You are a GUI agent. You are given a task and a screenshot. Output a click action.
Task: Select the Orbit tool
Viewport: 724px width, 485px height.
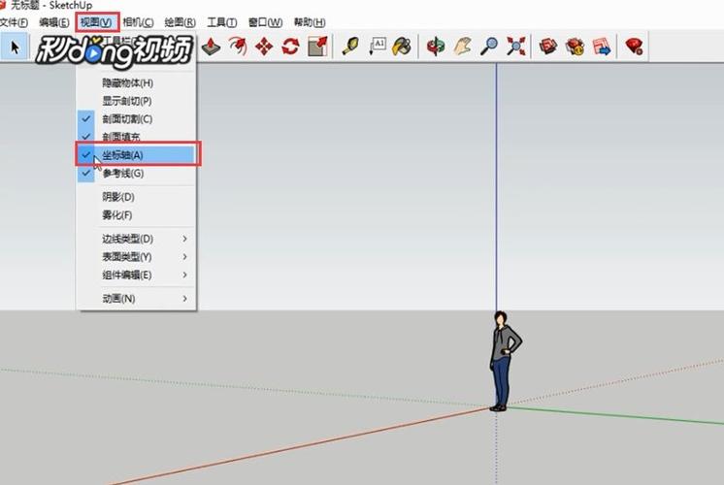[436, 47]
